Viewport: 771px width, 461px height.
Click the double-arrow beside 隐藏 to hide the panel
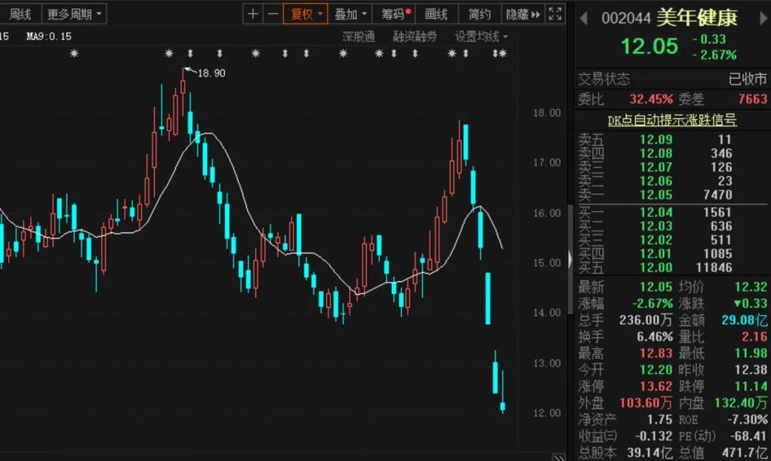(x=535, y=14)
